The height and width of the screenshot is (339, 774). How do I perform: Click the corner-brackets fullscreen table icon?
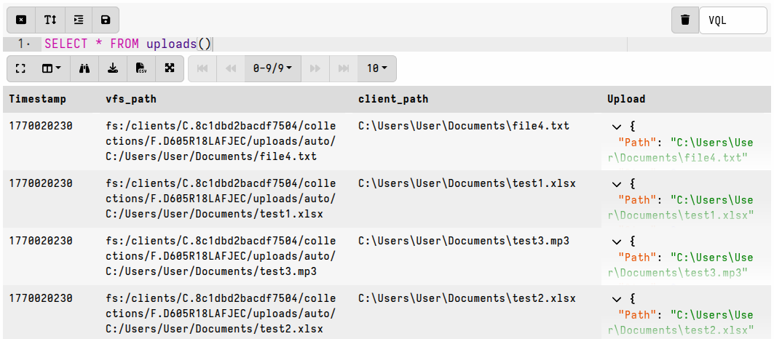[x=21, y=68]
